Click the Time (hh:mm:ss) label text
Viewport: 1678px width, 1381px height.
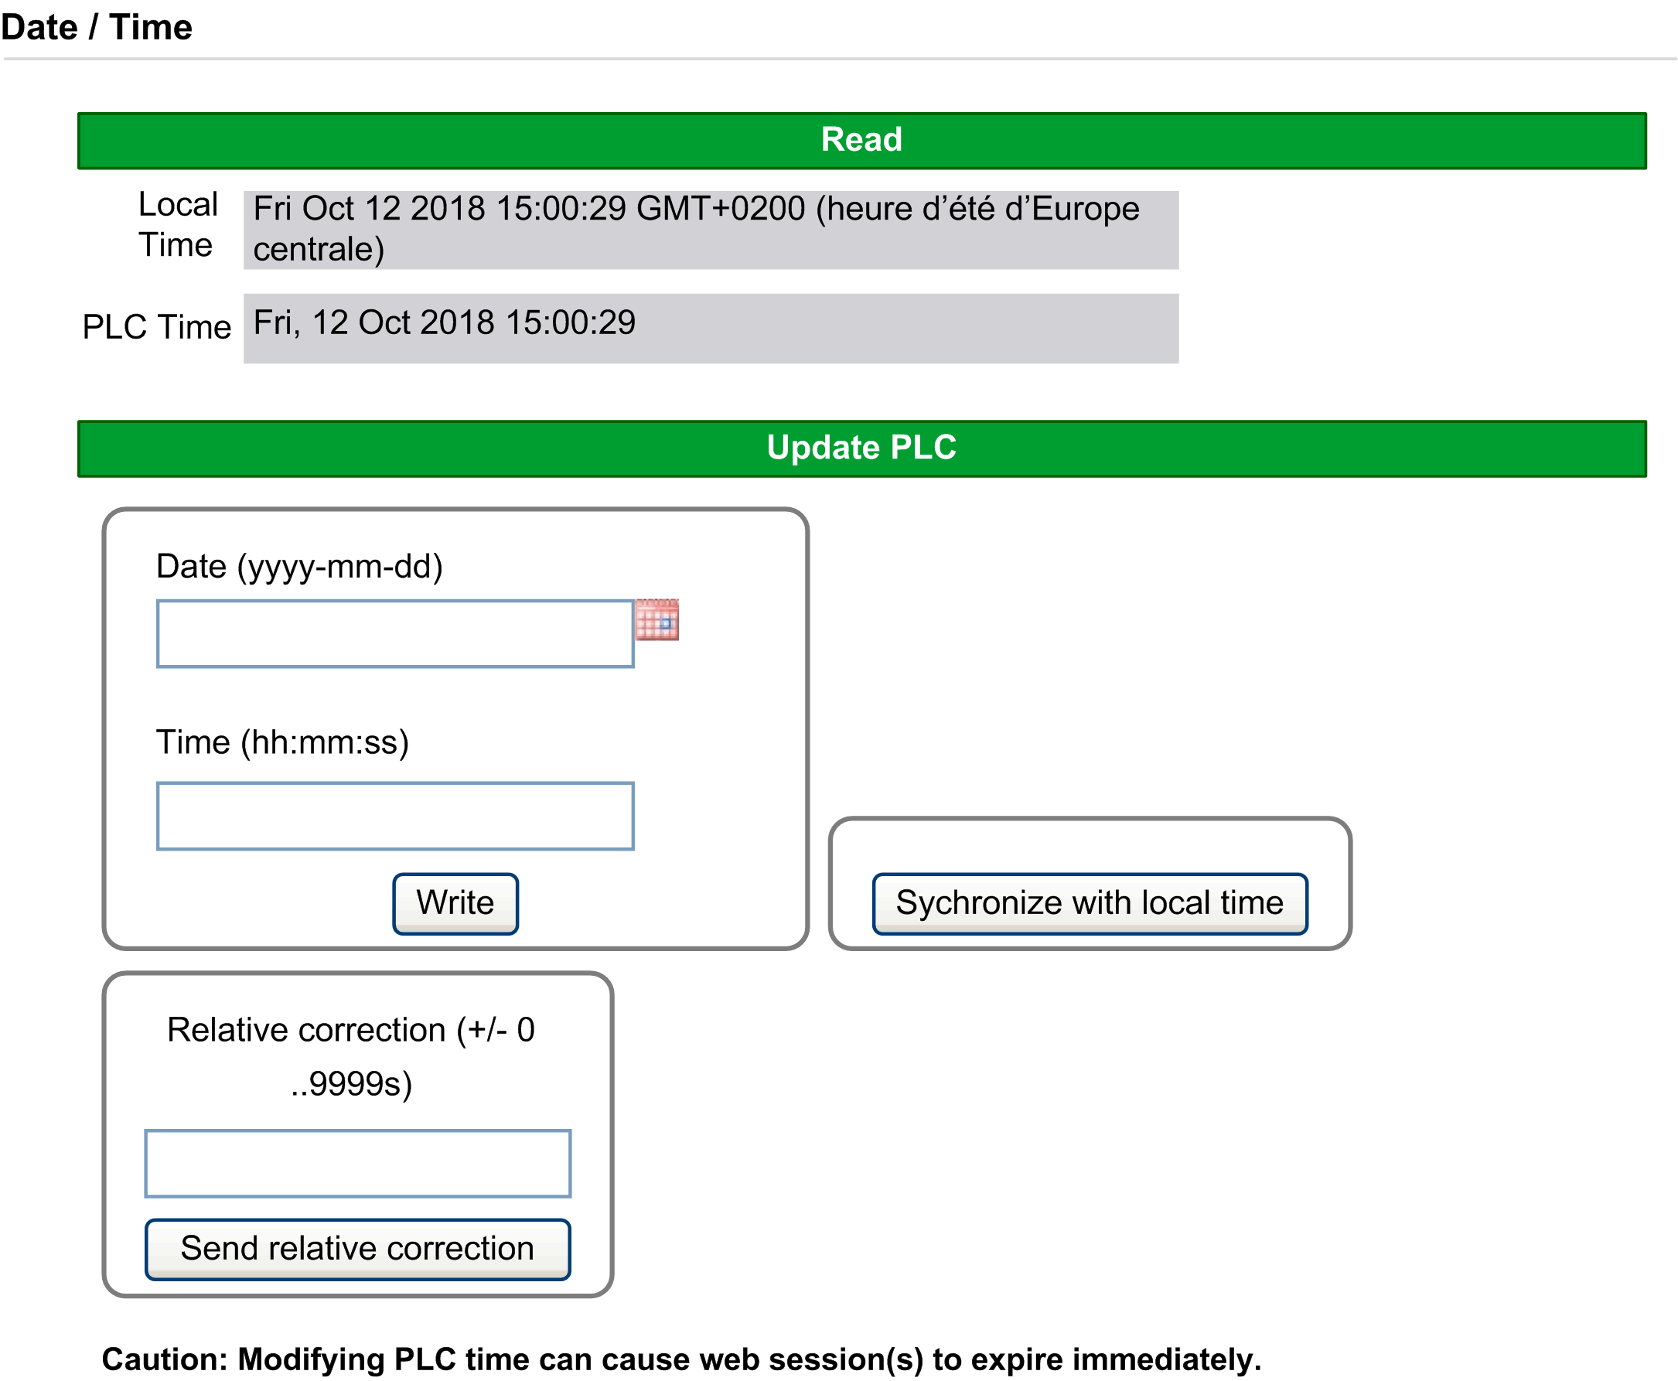tap(282, 742)
